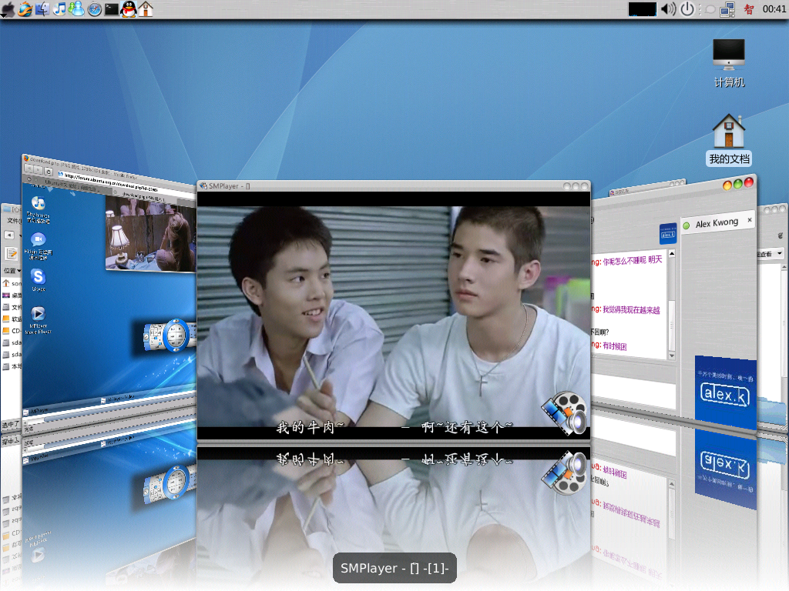The height and width of the screenshot is (591, 789).
Task: Click the file manager edit notepad icon
Action: [x=11, y=253]
